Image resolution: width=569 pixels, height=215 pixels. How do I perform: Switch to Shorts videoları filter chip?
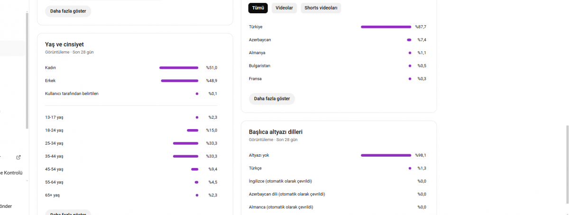pos(321,8)
